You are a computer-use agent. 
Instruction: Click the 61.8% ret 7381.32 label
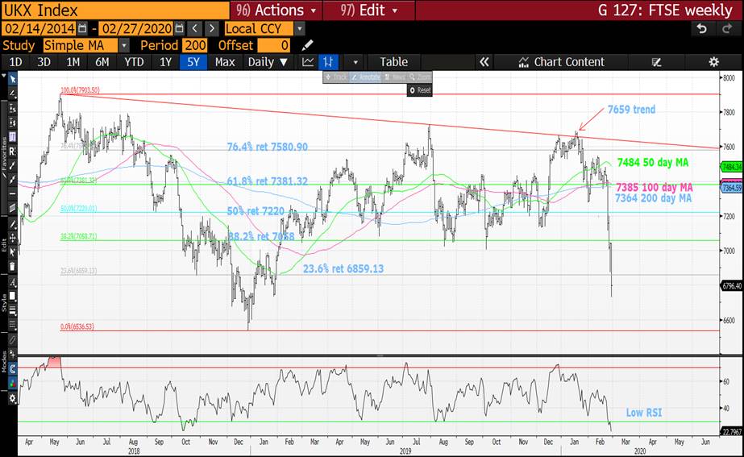tap(267, 181)
